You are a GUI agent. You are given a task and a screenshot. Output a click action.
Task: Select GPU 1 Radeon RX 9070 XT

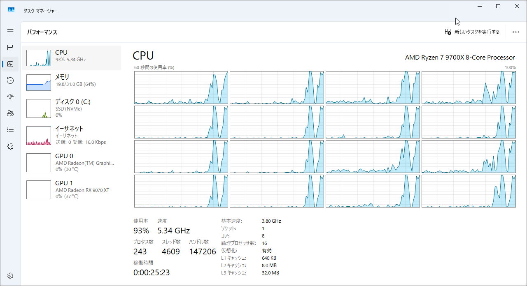[x=72, y=189]
